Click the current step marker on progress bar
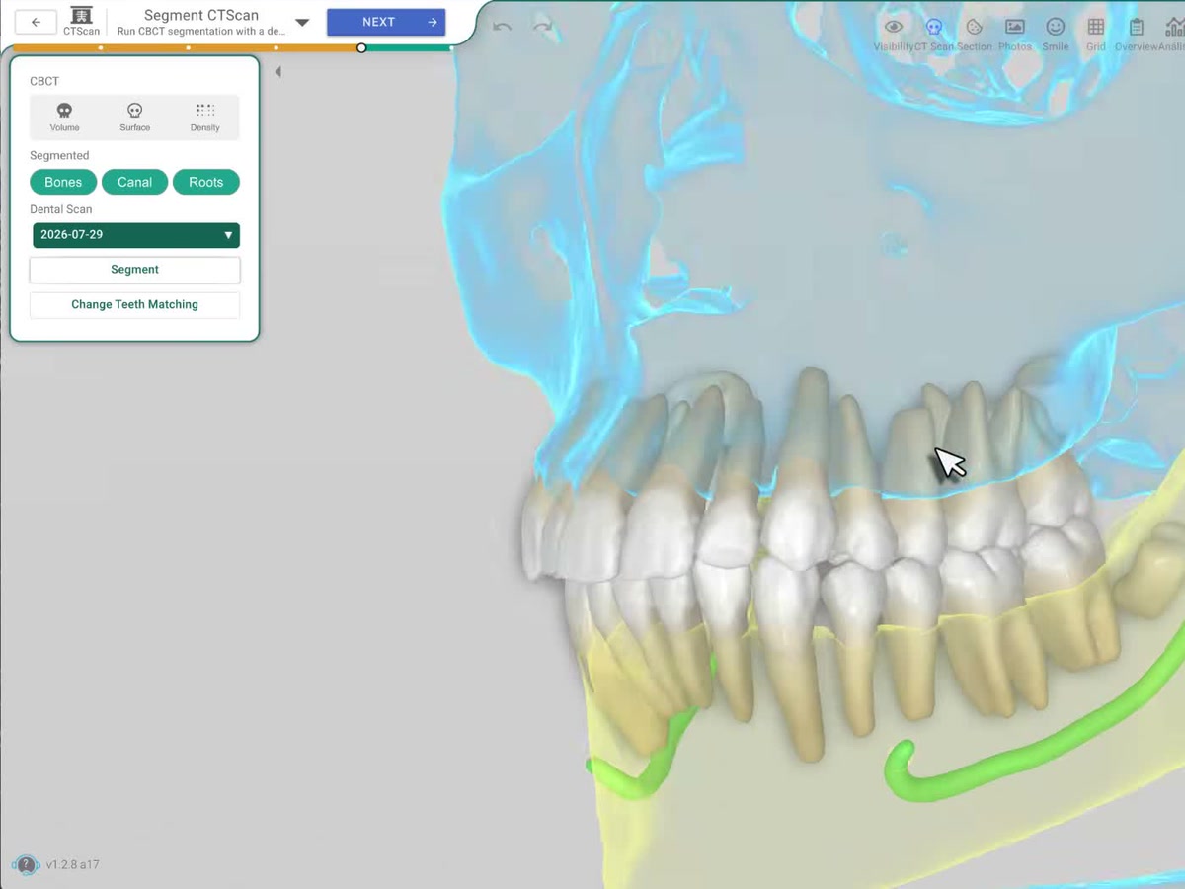Image resolution: width=1185 pixels, height=889 pixels. pyautogui.click(x=361, y=47)
